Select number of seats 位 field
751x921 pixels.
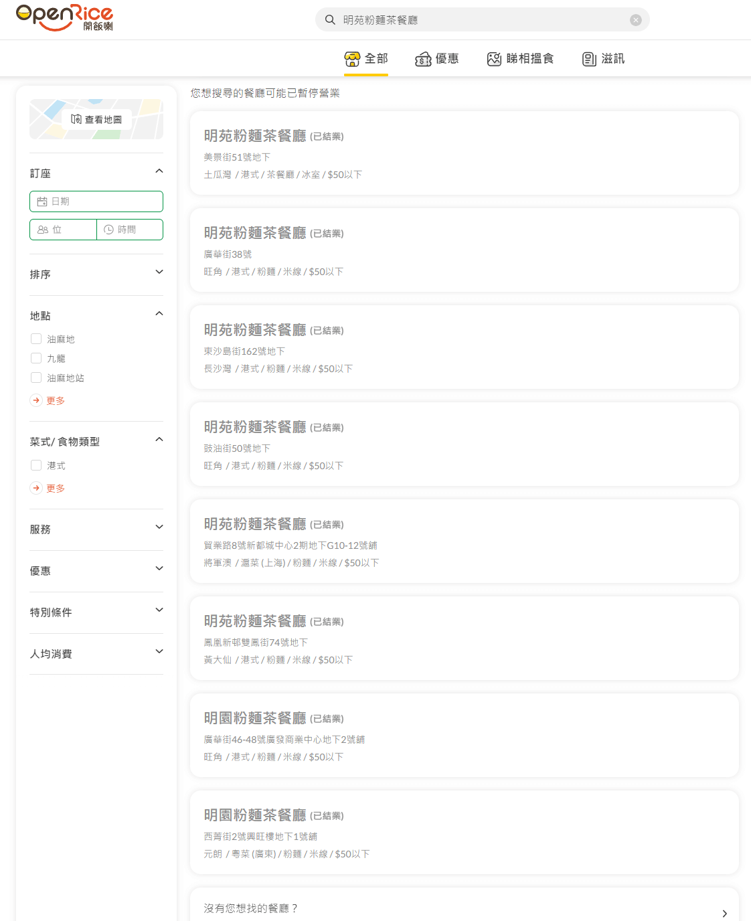(63, 230)
